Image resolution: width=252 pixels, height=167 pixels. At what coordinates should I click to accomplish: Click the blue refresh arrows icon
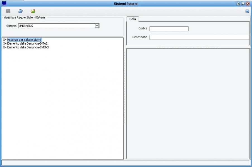pos(20,11)
